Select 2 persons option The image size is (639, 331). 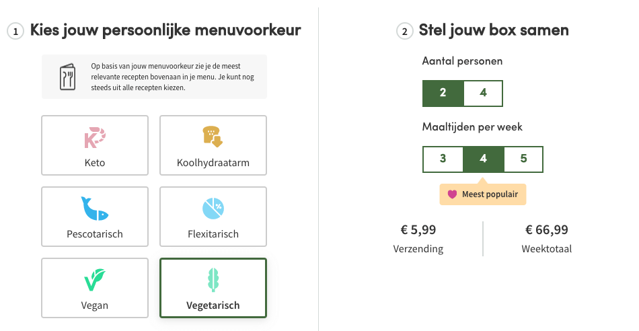(x=443, y=93)
